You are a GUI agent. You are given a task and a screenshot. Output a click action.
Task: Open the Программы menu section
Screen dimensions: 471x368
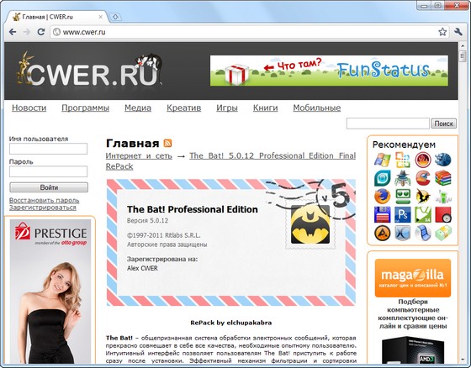point(85,108)
